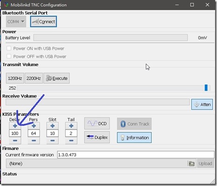Click the Execute transmit button
Viewport: 217px width, 186px height.
[x=56, y=78]
